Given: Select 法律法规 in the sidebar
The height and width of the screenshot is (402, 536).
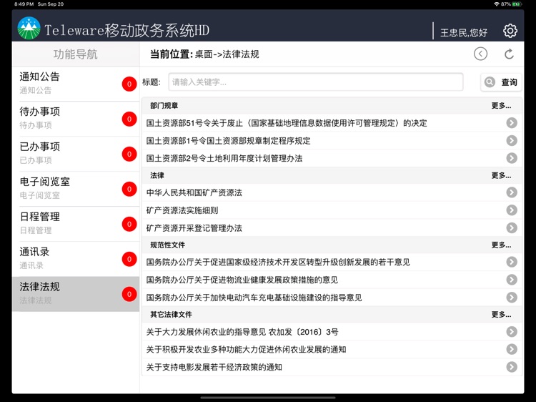Looking at the screenshot, I should 76,294.
